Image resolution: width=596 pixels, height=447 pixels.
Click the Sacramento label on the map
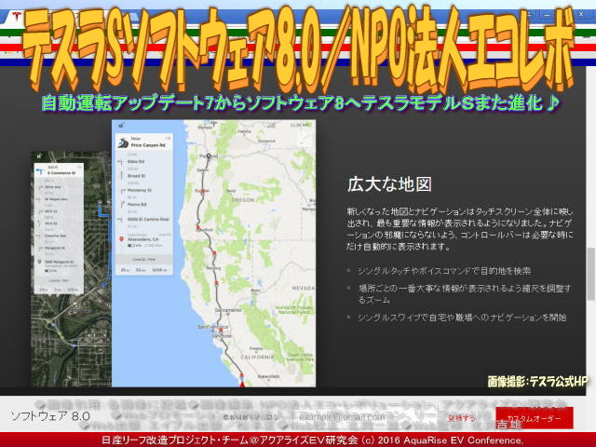(x=228, y=310)
